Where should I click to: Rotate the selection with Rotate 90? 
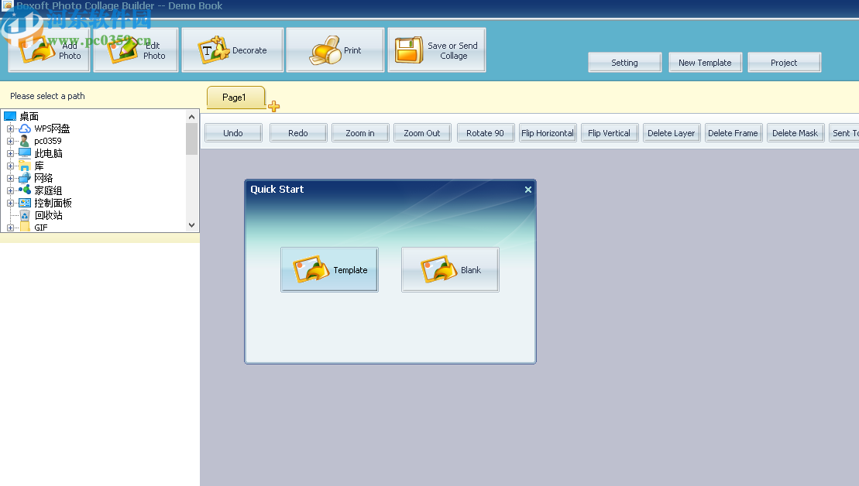tap(486, 133)
